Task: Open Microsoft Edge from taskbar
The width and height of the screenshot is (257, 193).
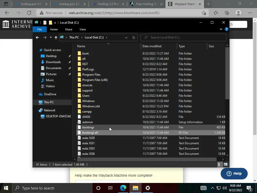Action: pos(123,188)
